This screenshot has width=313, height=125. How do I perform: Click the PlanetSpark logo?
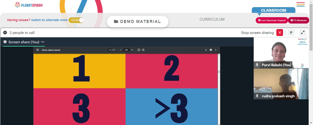coord(29,5)
